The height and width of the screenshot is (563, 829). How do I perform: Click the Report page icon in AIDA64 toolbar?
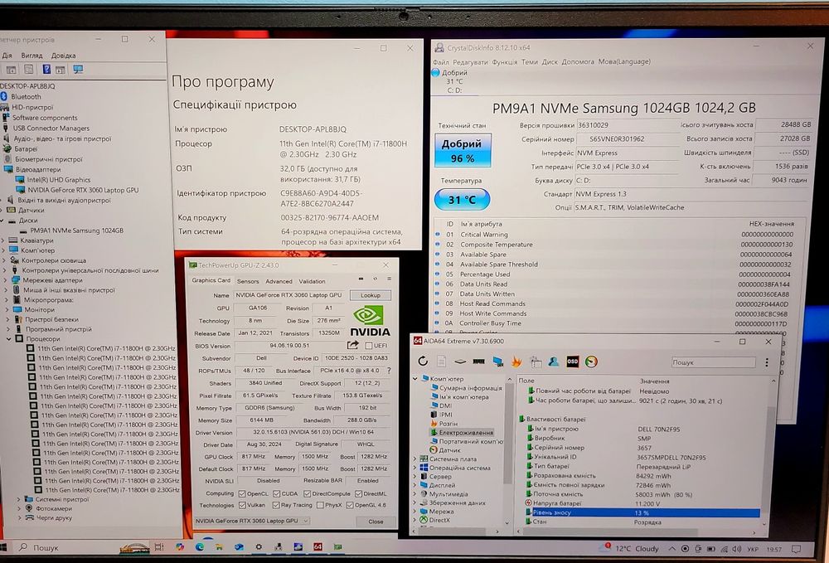(x=442, y=361)
